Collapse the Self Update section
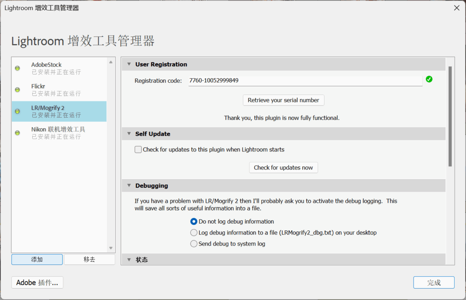This screenshot has width=466, height=300. pyautogui.click(x=129, y=134)
